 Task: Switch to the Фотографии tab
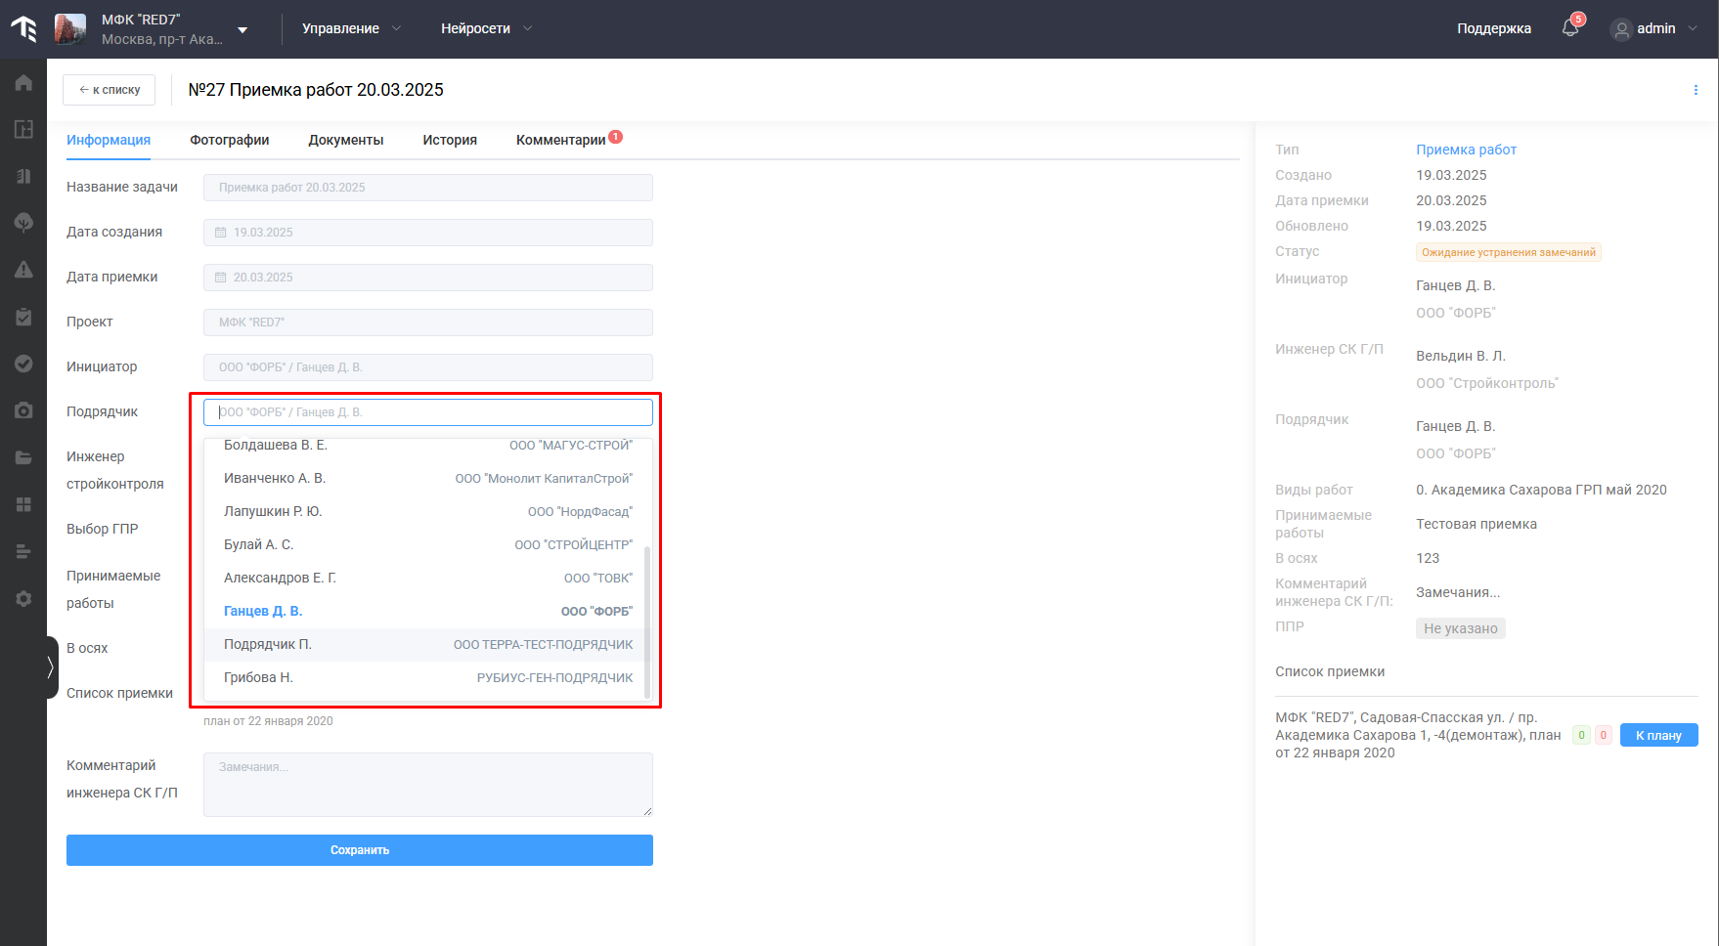[x=229, y=140]
